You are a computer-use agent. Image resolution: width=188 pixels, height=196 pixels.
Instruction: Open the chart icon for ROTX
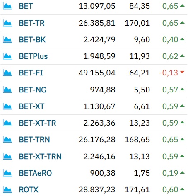point(7,190)
